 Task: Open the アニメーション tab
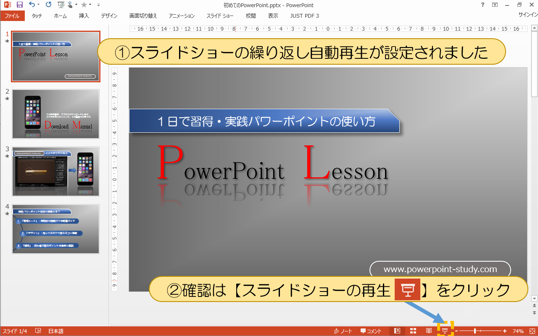182,16
